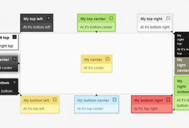Click 'At it's top left' text
The width and height of the screenshot is (189, 128).
[x=34, y=109]
